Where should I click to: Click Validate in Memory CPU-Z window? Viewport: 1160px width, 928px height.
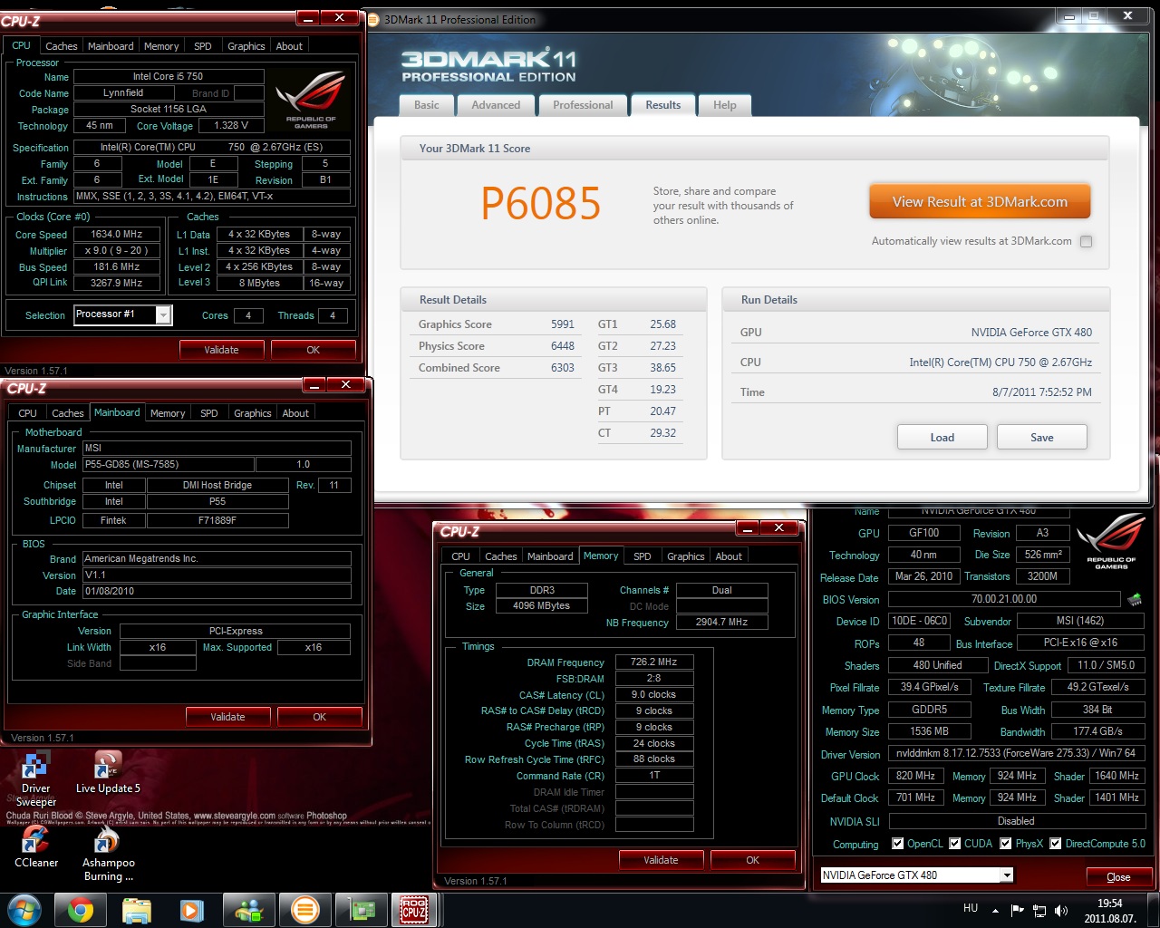661,860
